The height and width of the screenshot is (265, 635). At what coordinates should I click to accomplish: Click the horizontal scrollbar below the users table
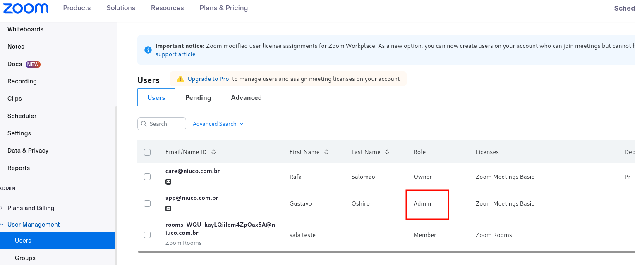click(x=386, y=251)
